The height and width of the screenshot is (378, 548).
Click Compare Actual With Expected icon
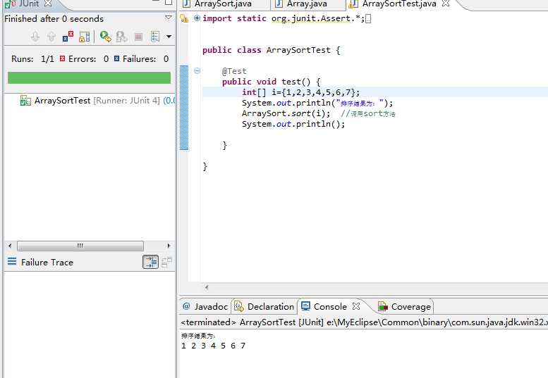coord(166,262)
